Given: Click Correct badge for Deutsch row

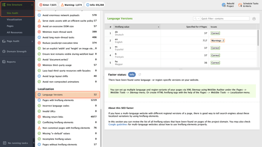Looking at the screenshot, I should (215, 33).
